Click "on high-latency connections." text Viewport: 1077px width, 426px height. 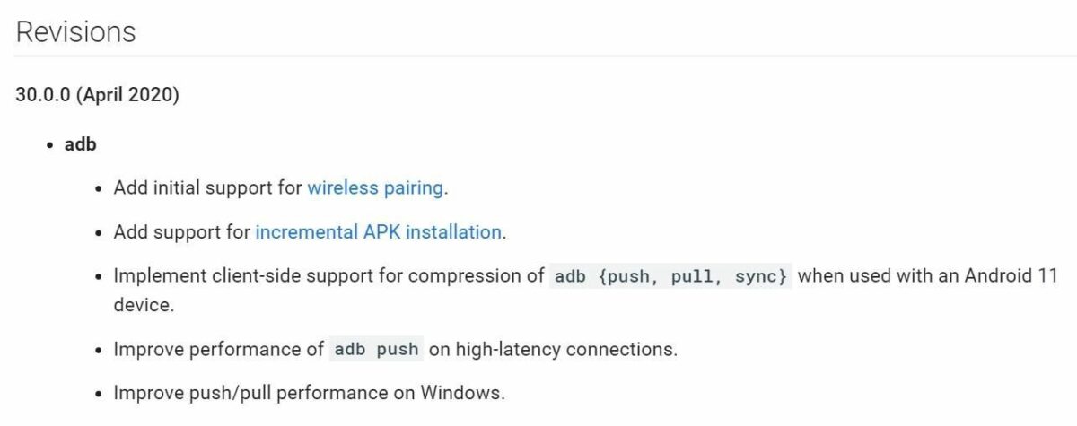pyautogui.click(x=553, y=349)
